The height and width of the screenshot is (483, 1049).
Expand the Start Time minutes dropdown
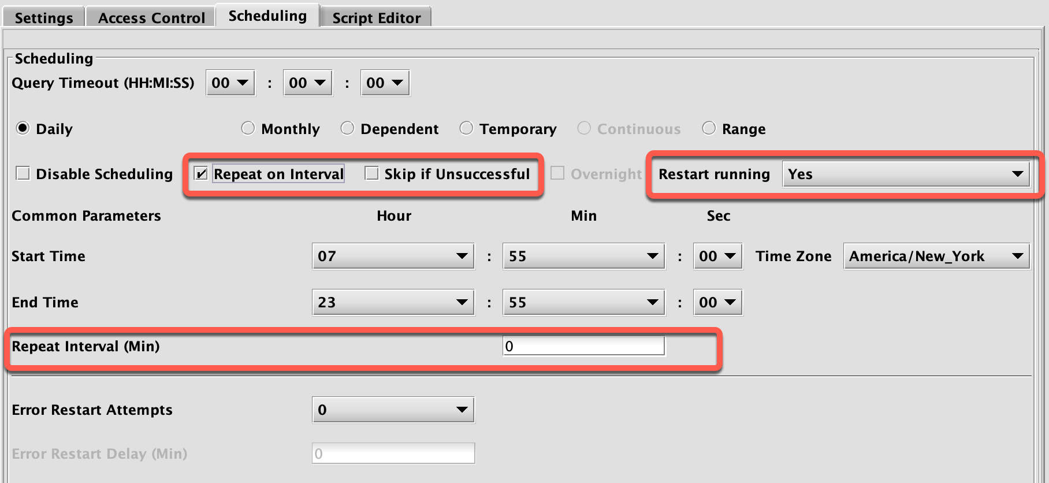click(583, 256)
